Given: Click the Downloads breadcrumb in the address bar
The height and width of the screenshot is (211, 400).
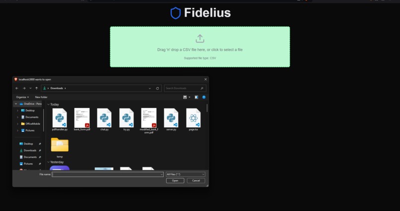Looking at the screenshot, I should (x=57, y=88).
